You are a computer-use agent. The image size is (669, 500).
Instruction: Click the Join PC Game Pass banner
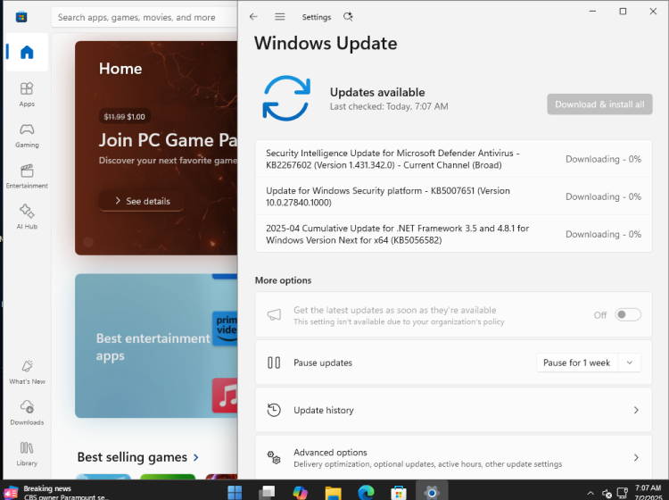(156, 148)
